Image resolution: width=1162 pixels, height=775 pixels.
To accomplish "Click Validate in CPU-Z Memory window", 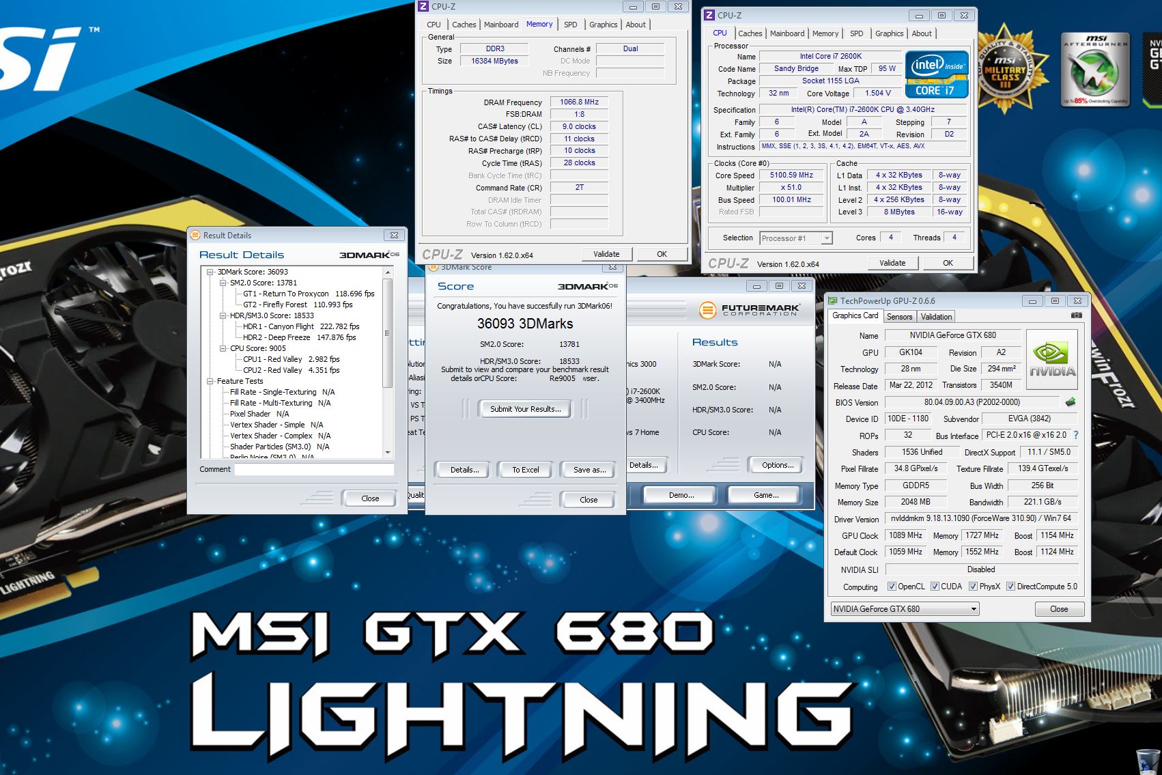I will click(606, 254).
